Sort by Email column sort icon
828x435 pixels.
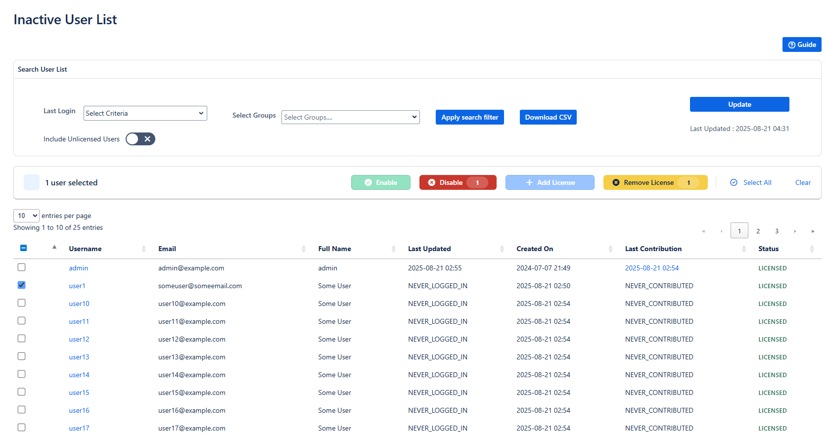[303, 249]
